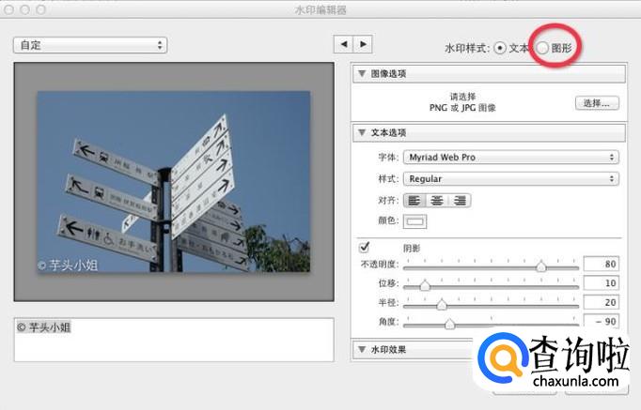The height and width of the screenshot is (410, 641).
Task: Open the text color swatch
Action: coord(414,221)
